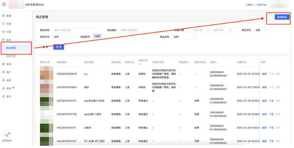This screenshot has width=294, height=148.
Task: Click 下架 for KSCSP001531757
Action: pos(271,101)
